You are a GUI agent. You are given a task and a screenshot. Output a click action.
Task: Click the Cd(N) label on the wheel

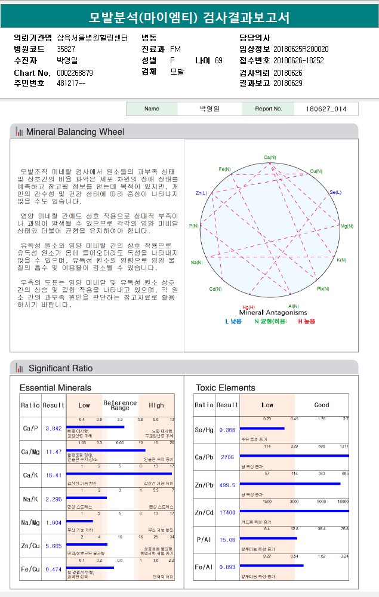[x=215, y=289]
